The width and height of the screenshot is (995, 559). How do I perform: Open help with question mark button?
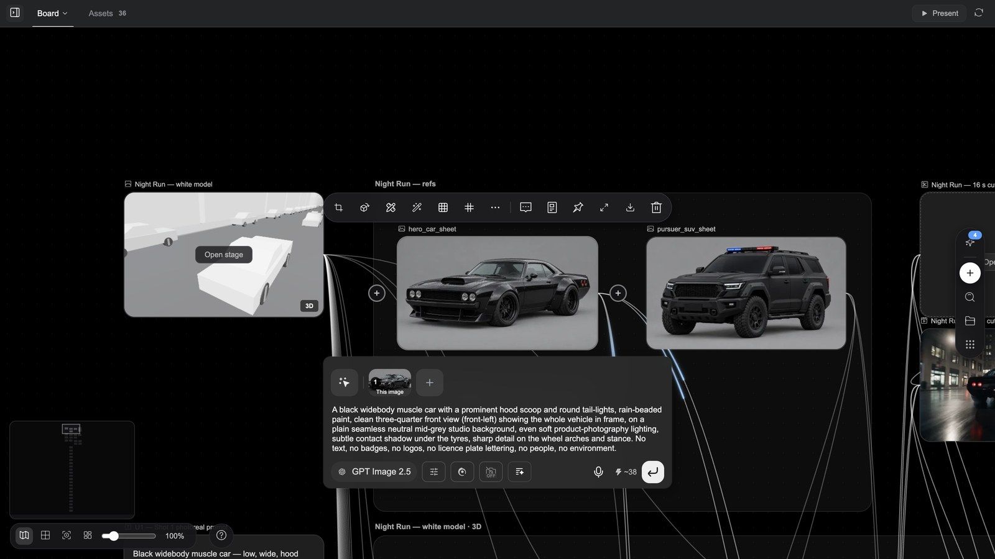221,535
